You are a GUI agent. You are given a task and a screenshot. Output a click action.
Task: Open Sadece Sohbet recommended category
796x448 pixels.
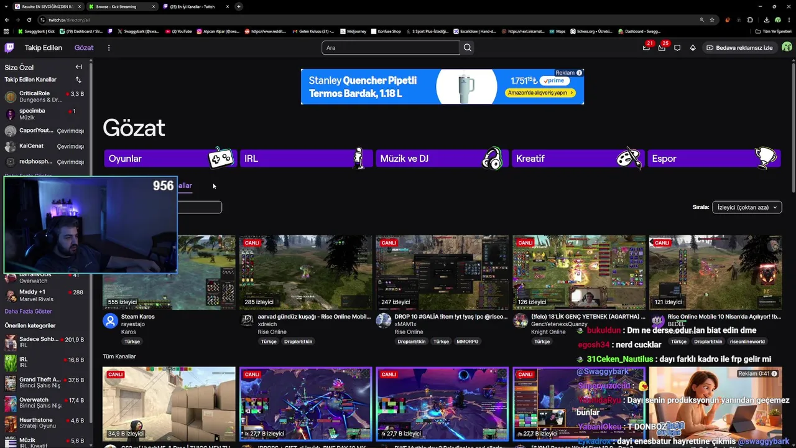[44, 342]
